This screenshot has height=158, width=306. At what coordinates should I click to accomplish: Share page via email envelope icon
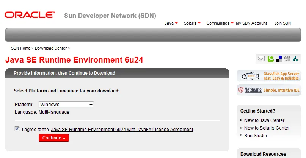(261, 59)
